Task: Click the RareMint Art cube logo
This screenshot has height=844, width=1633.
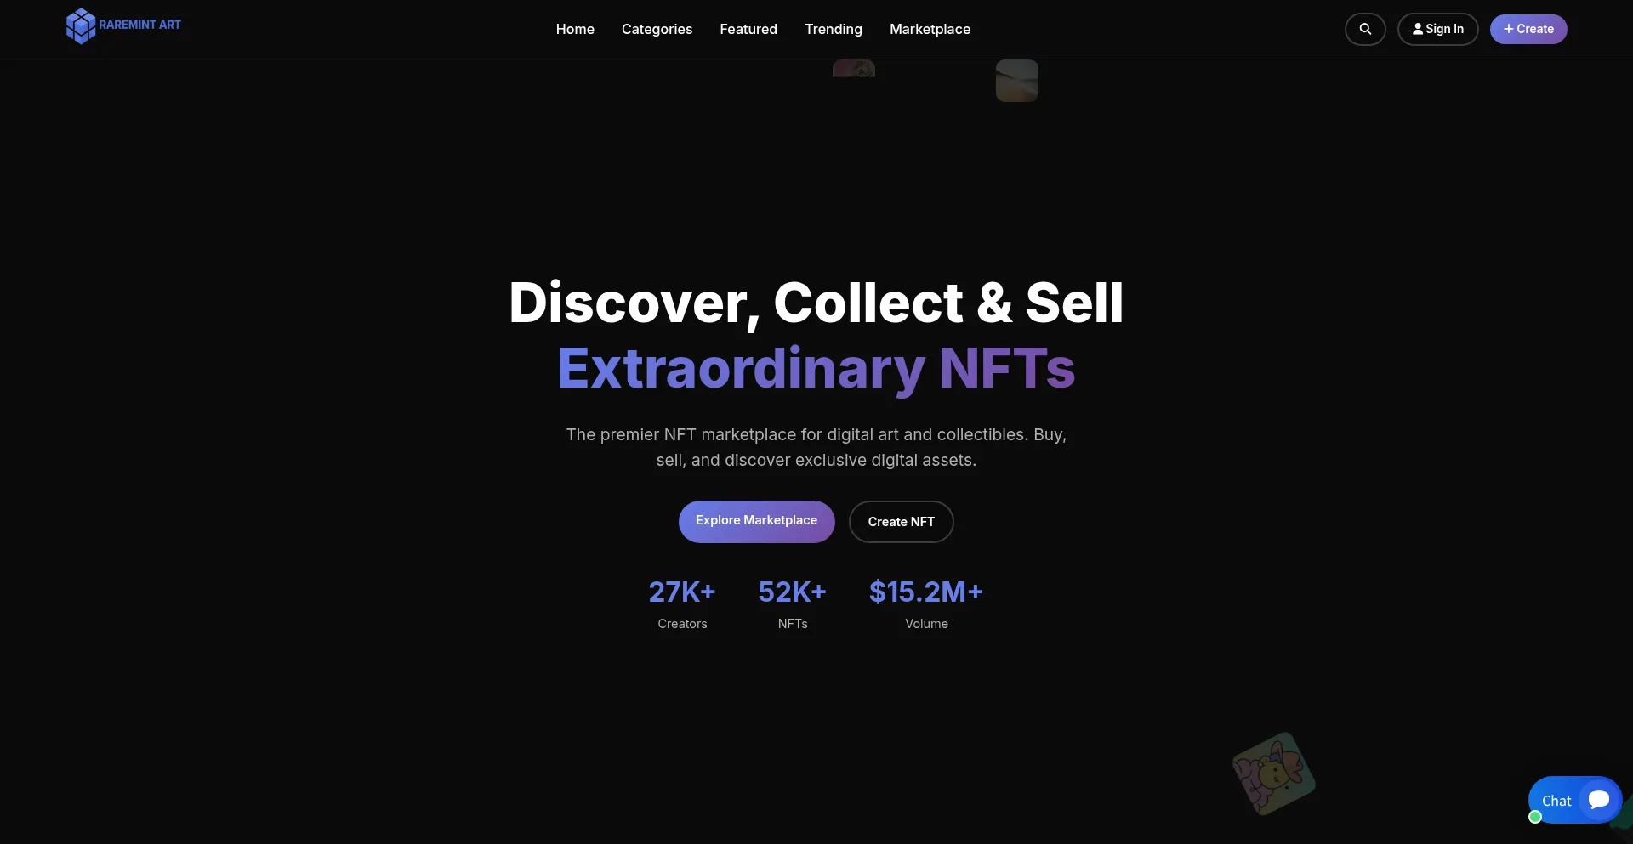Action: 81,25
